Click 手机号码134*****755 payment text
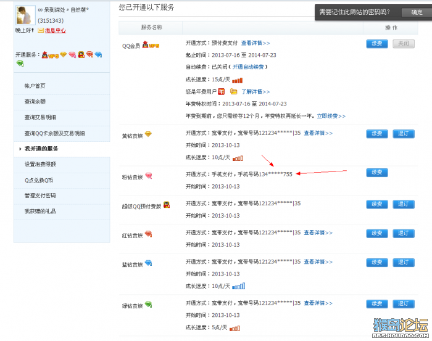Screen dimensions: 432x341 click(265, 175)
